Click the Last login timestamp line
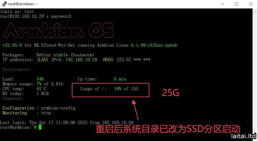Viewport: 258px width, 141px height. tap(67, 123)
